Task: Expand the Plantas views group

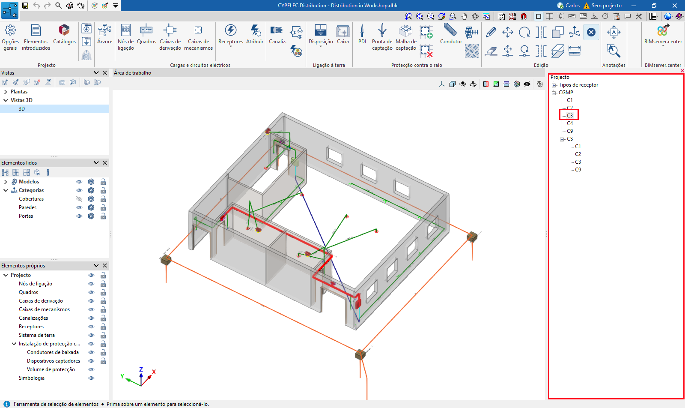Action: coord(6,92)
